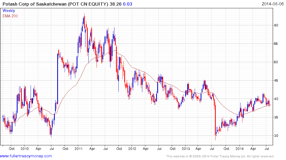Image resolution: width=286 pixels, height=160 pixels.
Task: Click the y-axis label 55
Action: [276, 44]
